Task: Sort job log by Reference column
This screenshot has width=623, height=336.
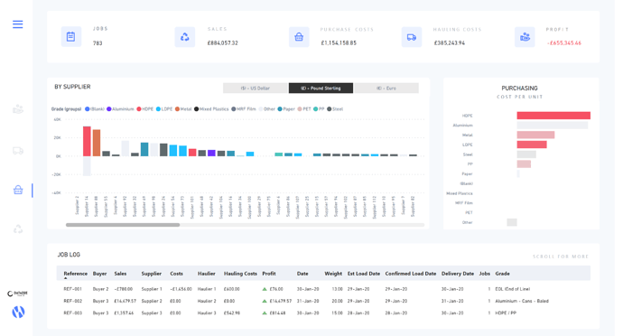Action: (76, 274)
